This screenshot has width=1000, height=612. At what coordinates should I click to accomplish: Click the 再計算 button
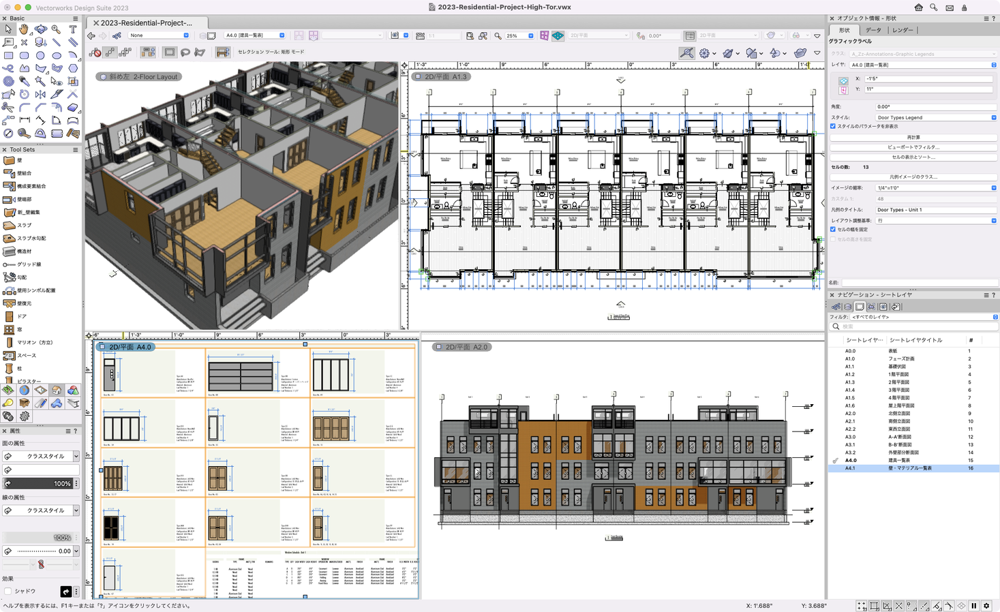coord(912,136)
